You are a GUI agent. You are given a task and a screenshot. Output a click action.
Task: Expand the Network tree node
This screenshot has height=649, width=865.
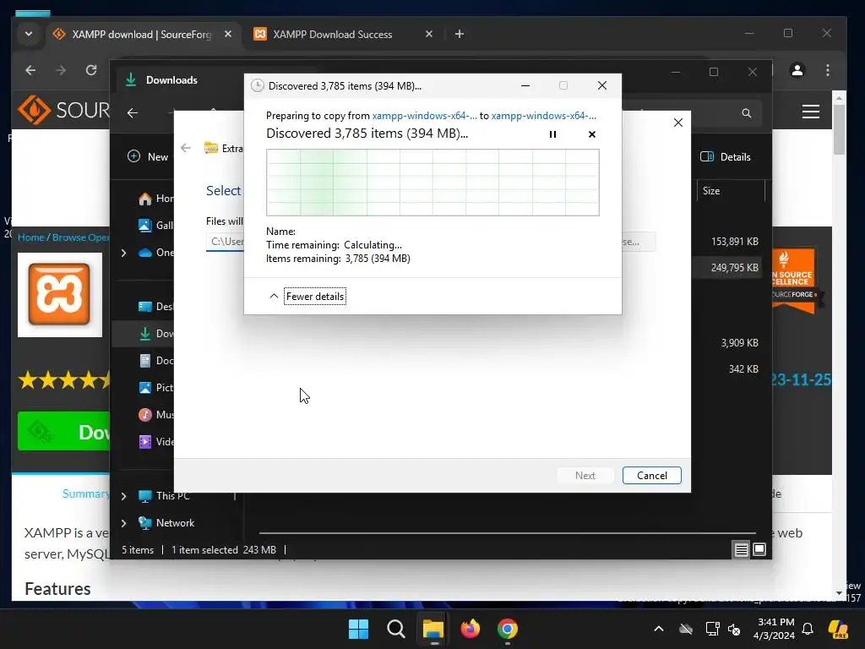click(123, 523)
